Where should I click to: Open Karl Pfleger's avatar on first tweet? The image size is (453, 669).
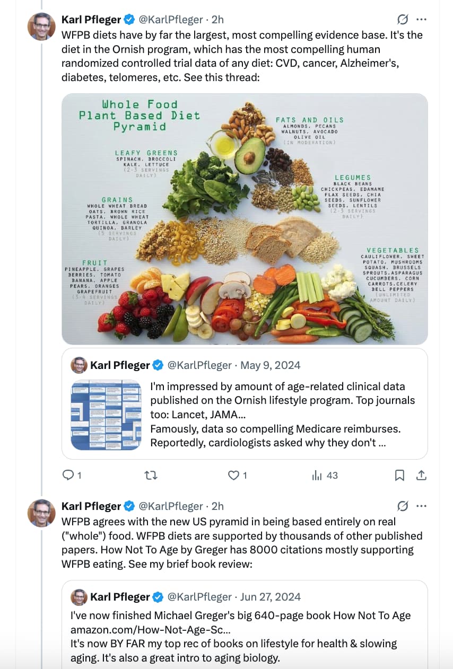click(41, 27)
